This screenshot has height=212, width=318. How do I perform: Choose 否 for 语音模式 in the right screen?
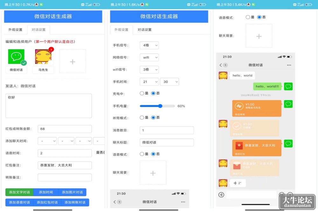point(259,17)
